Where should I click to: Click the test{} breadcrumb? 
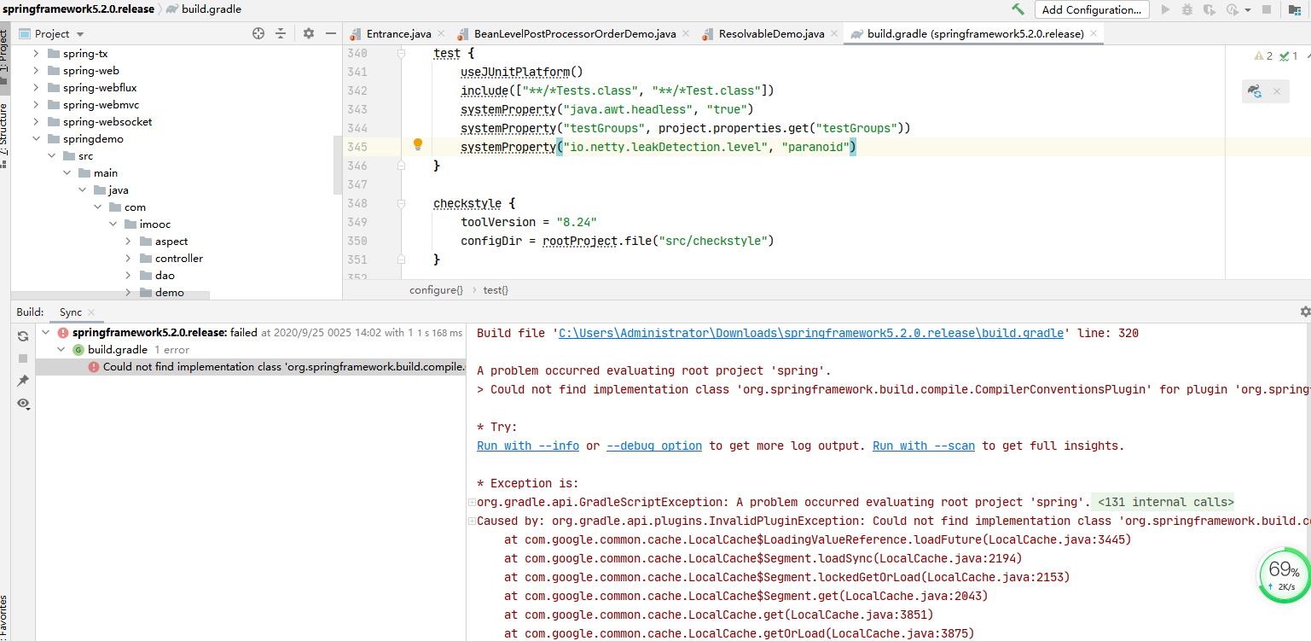pos(496,289)
